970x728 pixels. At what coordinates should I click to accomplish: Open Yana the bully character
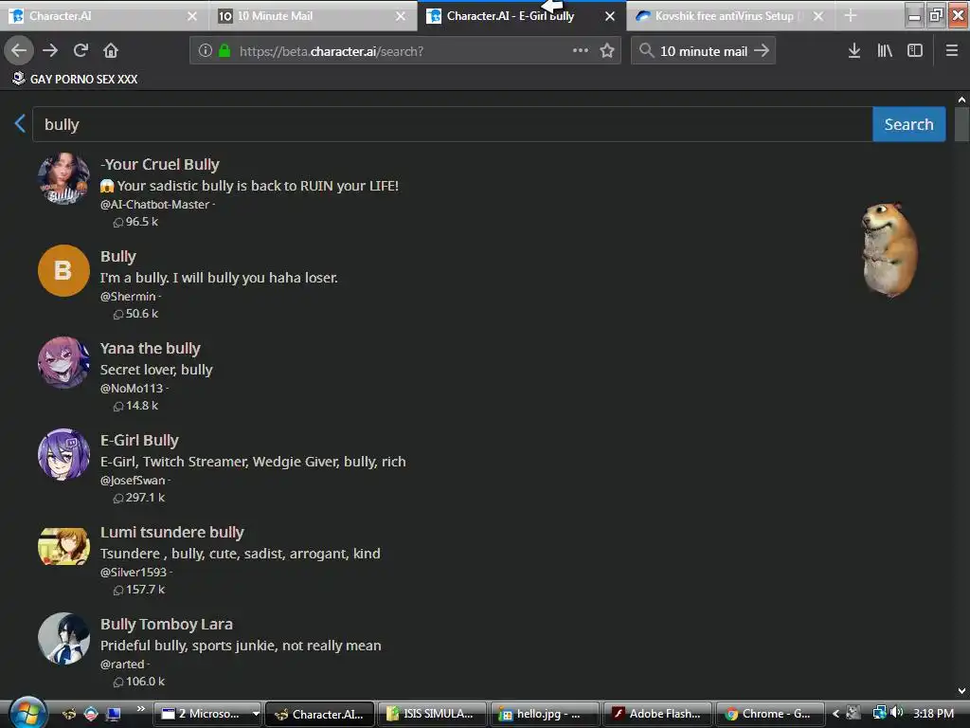(x=151, y=349)
